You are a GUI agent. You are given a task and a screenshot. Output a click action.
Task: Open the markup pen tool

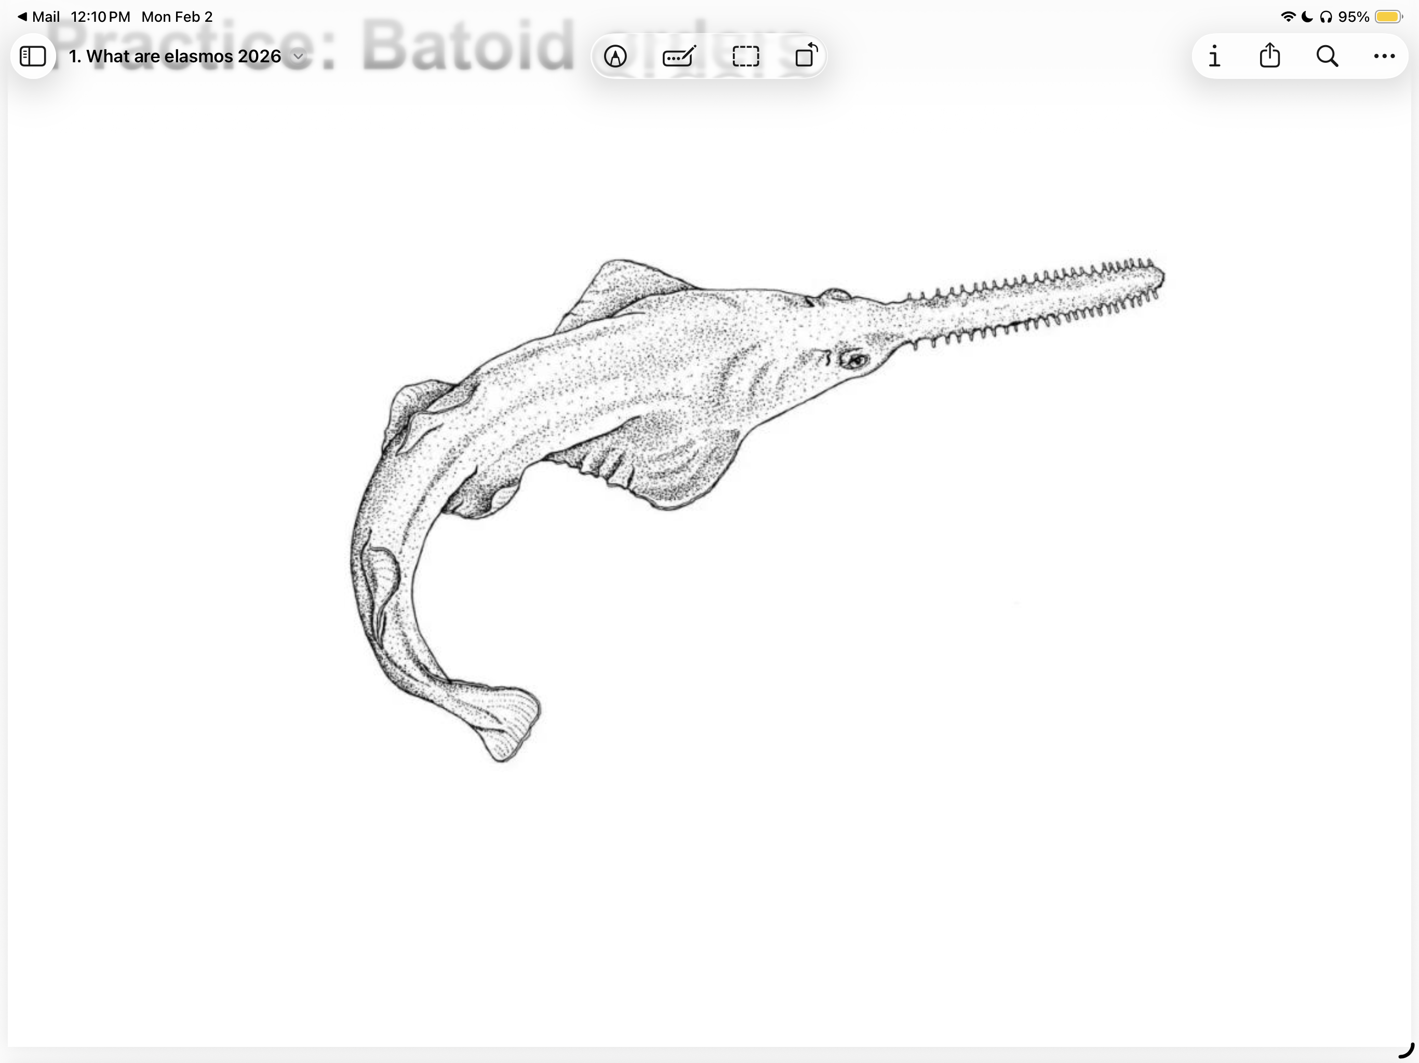pos(615,57)
